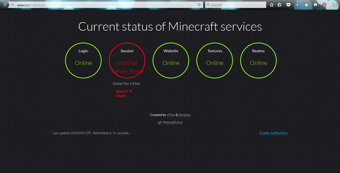Save the page to Pocket

pyautogui.click(x=288, y=5)
